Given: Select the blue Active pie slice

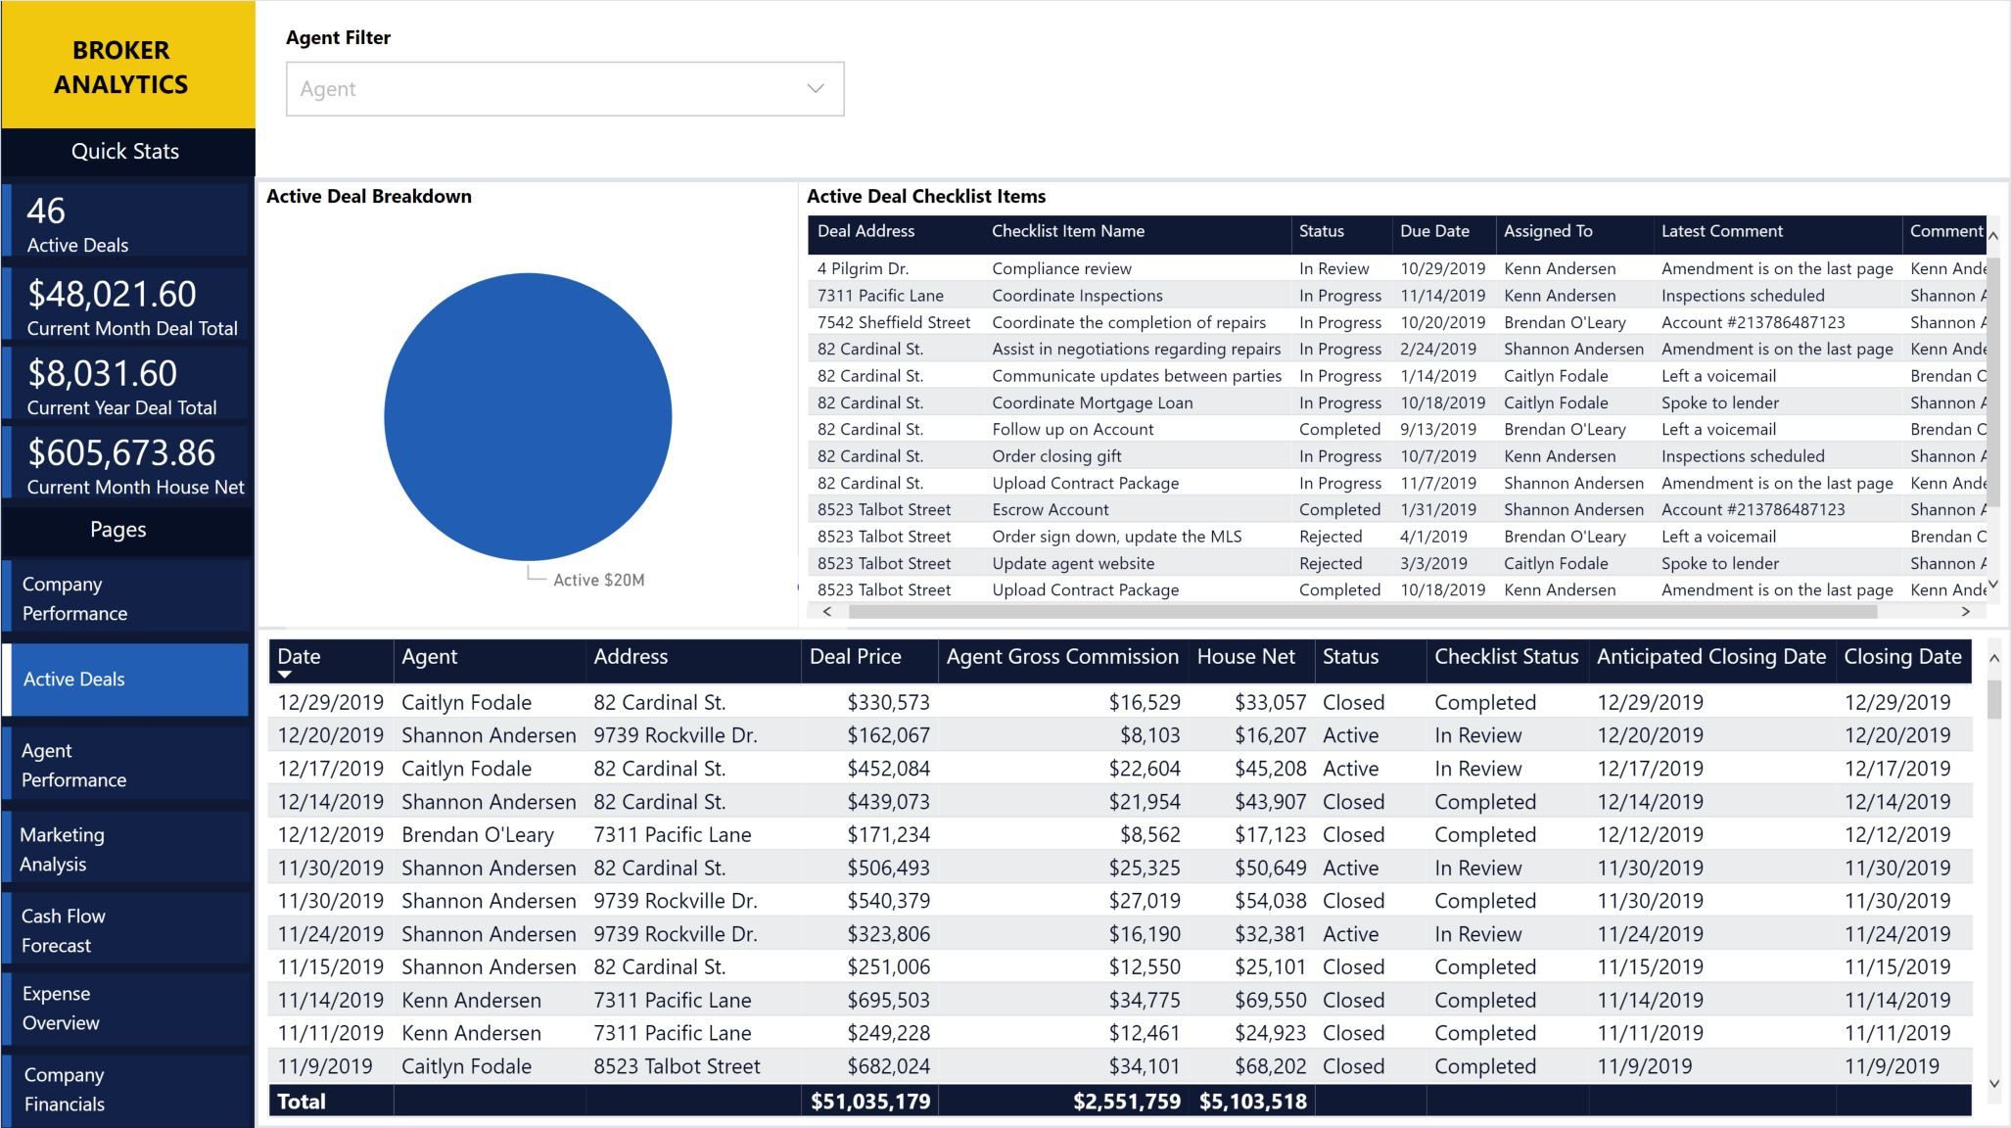Looking at the screenshot, I should click(x=528, y=416).
